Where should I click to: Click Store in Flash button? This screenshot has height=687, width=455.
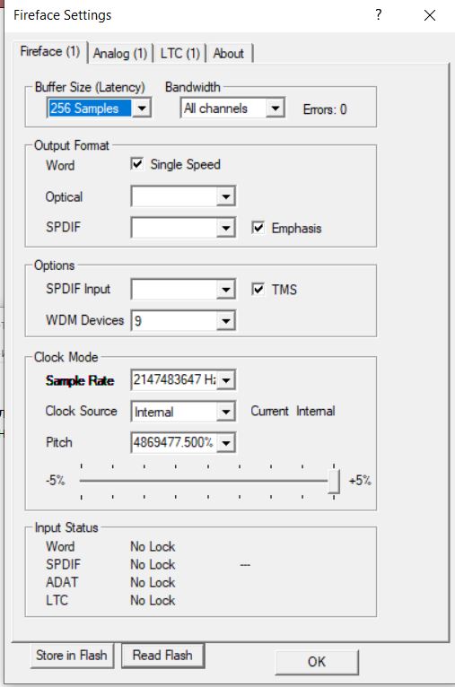[x=72, y=655]
